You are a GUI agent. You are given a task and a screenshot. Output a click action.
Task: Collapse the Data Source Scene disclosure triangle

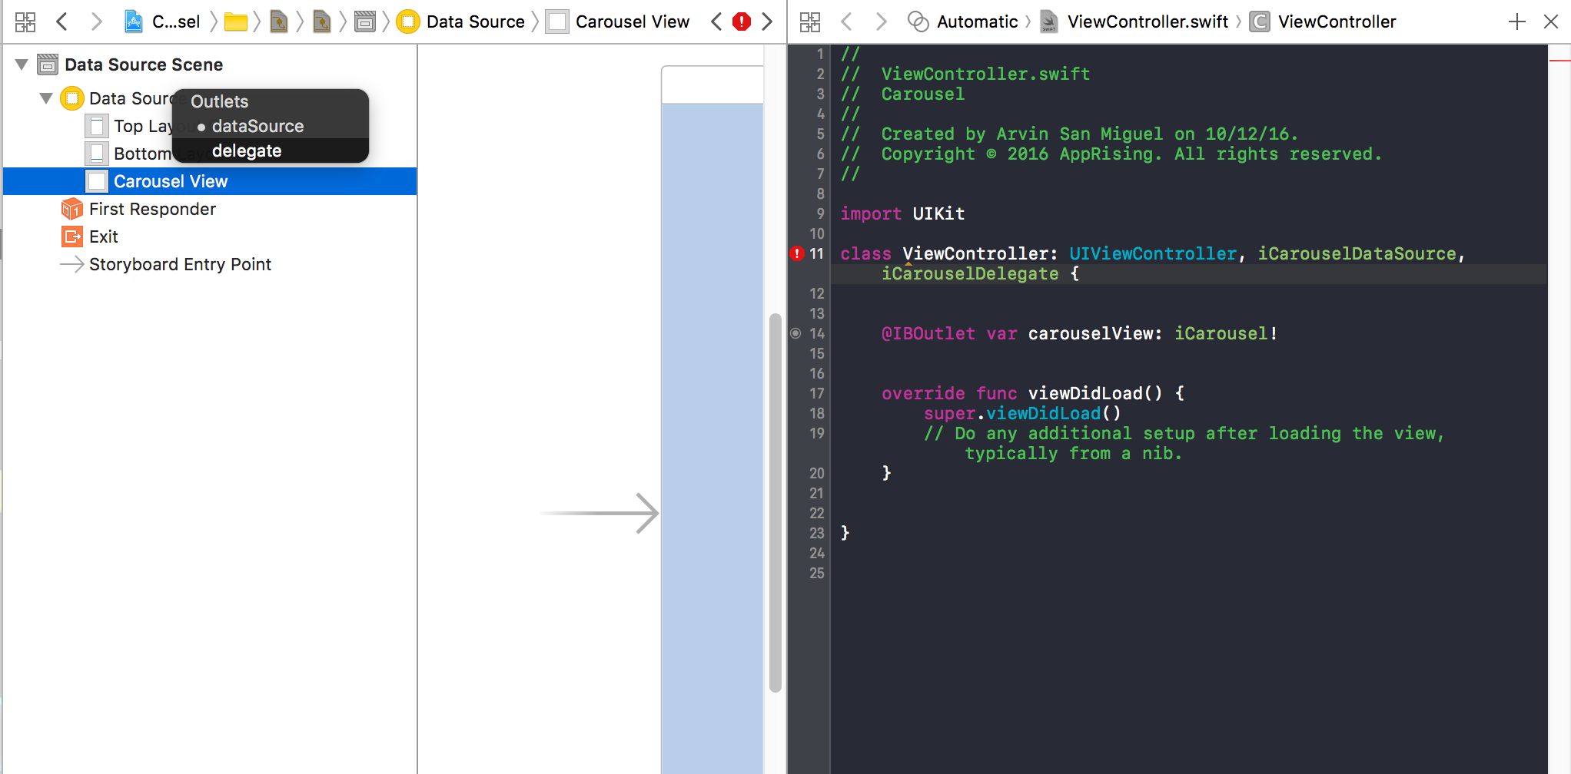click(x=21, y=64)
